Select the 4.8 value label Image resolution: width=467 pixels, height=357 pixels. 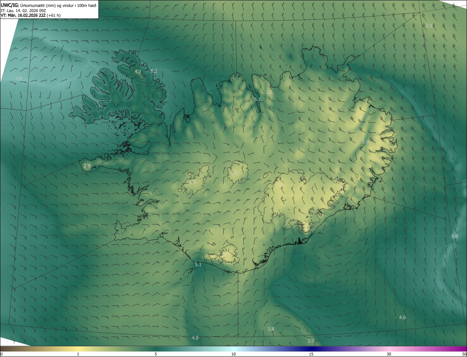tap(195, 338)
